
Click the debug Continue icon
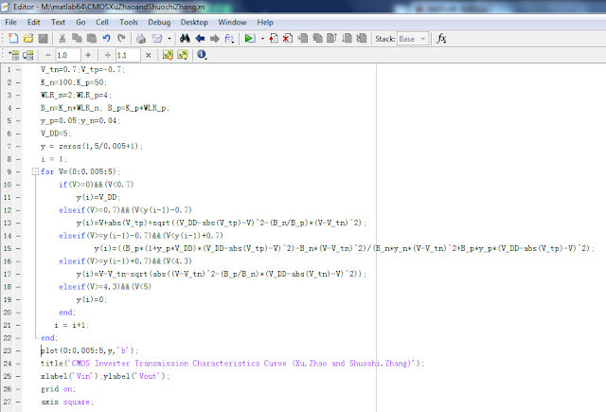348,38
